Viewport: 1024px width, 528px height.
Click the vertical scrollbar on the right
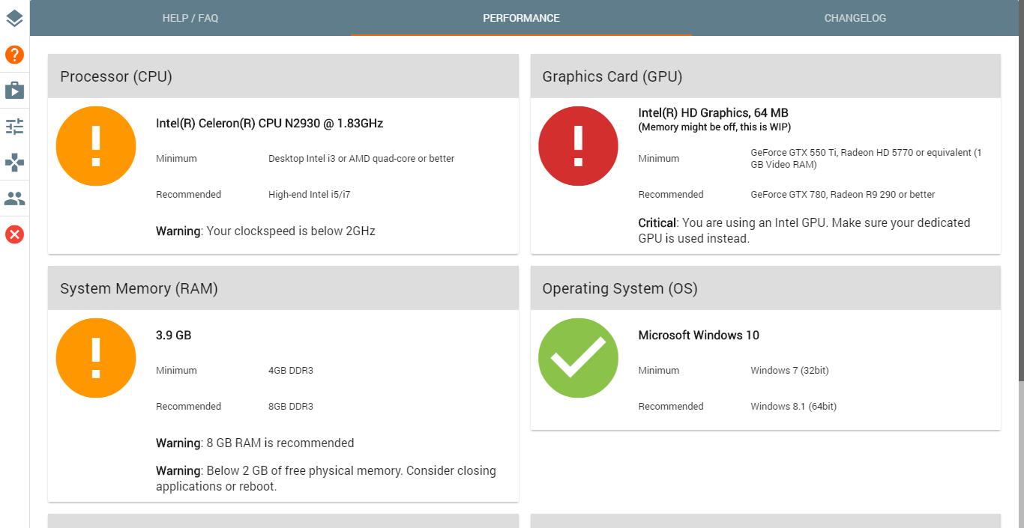point(1020,225)
